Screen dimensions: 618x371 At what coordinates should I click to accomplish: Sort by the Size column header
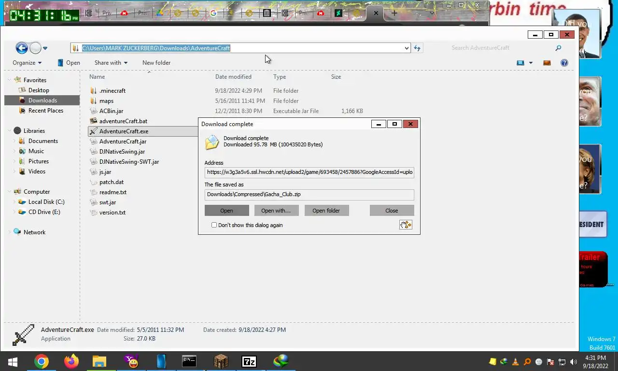pyautogui.click(x=336, y=77)
